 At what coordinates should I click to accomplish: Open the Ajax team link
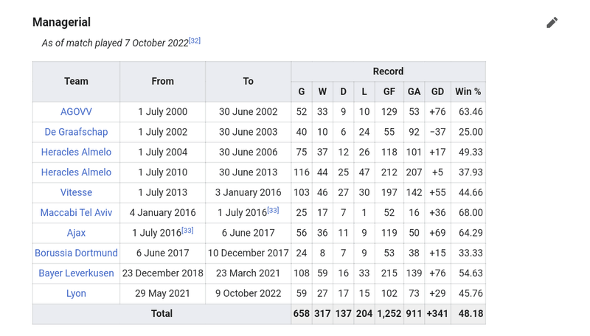pos(76,233)
